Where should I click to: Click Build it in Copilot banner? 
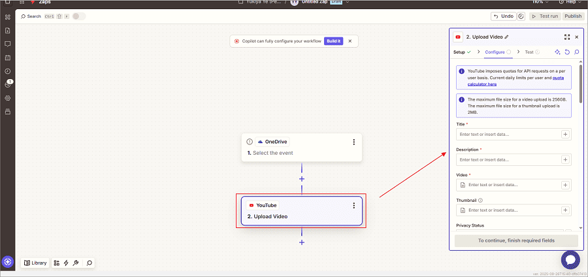coord(333,41)
